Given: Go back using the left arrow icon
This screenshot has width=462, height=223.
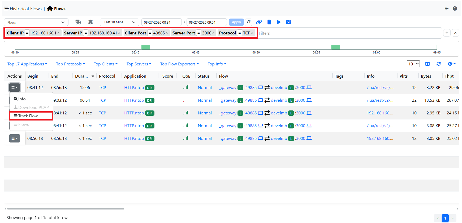Looking at the screenshot, I should (447, 8).
